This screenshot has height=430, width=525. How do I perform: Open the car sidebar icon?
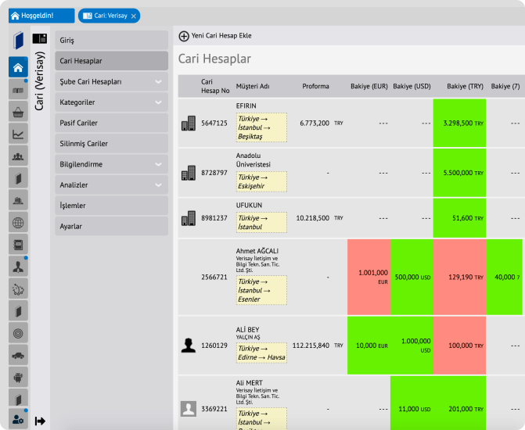18,356
